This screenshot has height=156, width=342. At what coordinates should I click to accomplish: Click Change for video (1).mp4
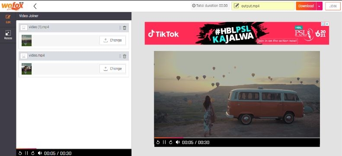[x=112, y=40]
